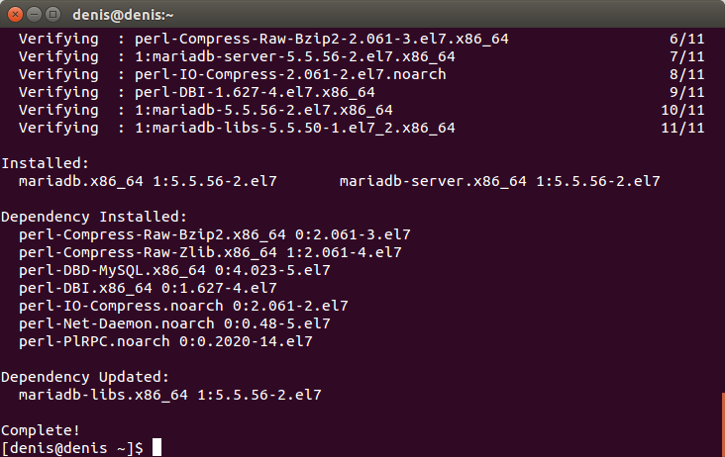The width and height of the screenshot is (725, 457).
Task: Click the 11/11 verification counter
Action: tap(682, 128)
